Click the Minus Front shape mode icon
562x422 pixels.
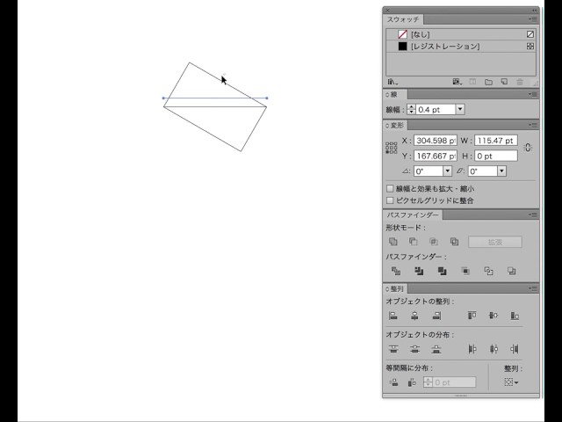(x=414, y=242)
